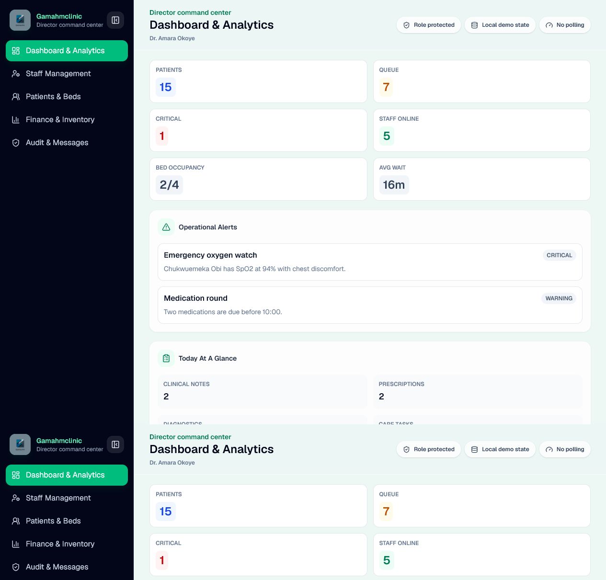Click the shield icon in the lower Role protected chip
This screenshot has height=580, width=606.
tap(406, 449)
